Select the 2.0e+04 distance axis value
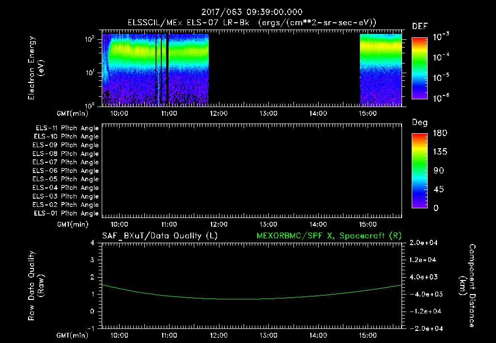This screenshot has width=496, height=343. (423, 243)
